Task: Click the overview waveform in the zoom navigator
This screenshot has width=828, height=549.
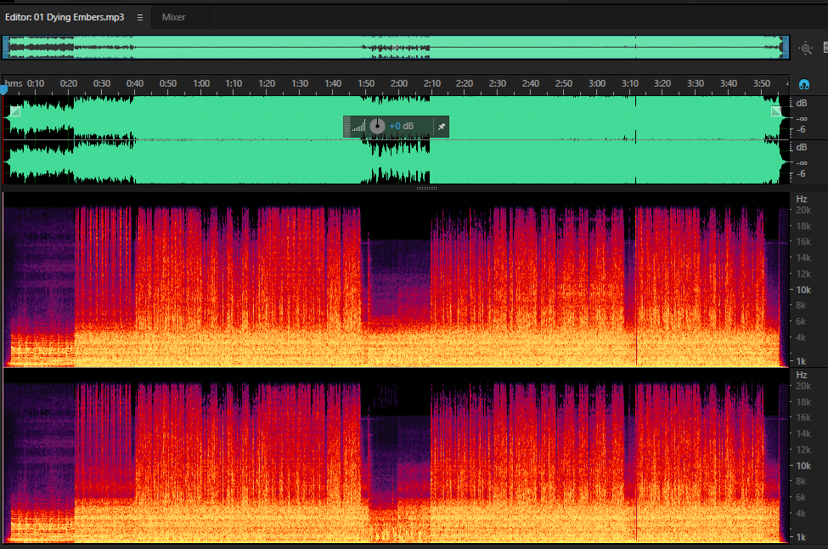Action: pos(396,48)
